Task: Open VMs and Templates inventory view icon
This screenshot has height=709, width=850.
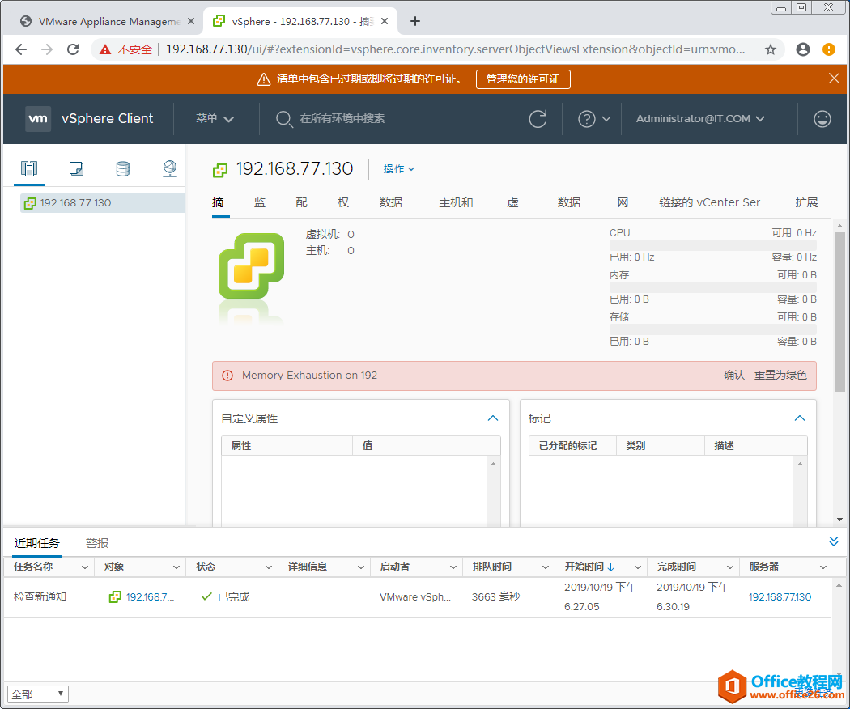Action: [x=76, y=168]
